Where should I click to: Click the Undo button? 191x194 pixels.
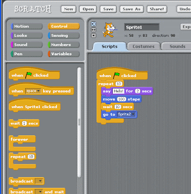[x=184, y=9]
